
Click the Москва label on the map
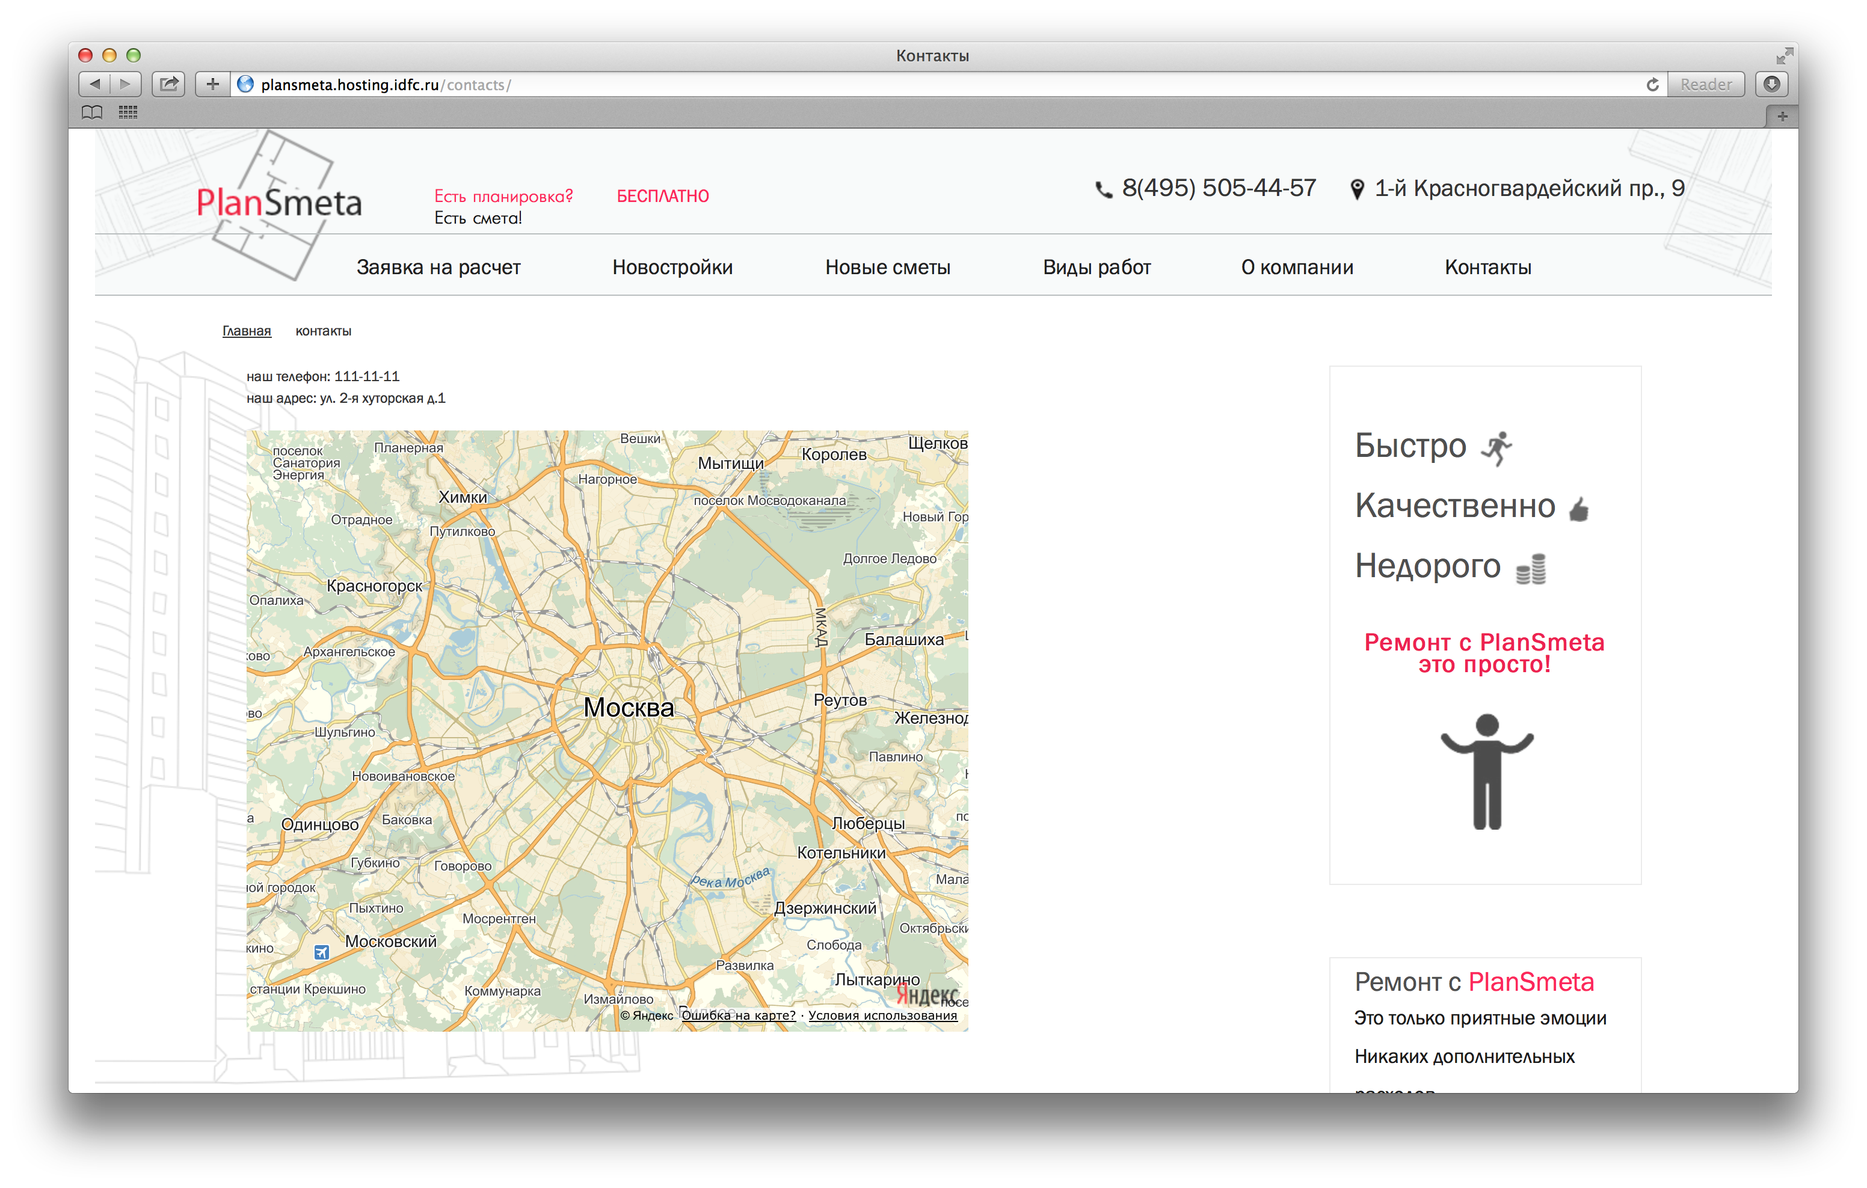click(629, 707)
